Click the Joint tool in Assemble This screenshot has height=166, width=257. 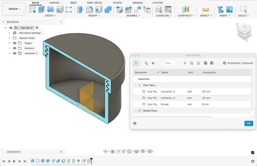click(137, 10)
